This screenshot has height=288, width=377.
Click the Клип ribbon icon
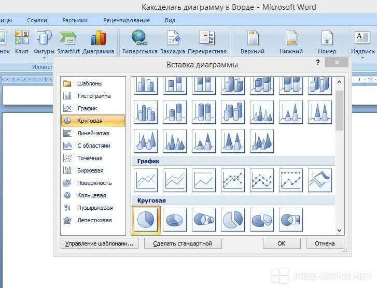[22, 38]
